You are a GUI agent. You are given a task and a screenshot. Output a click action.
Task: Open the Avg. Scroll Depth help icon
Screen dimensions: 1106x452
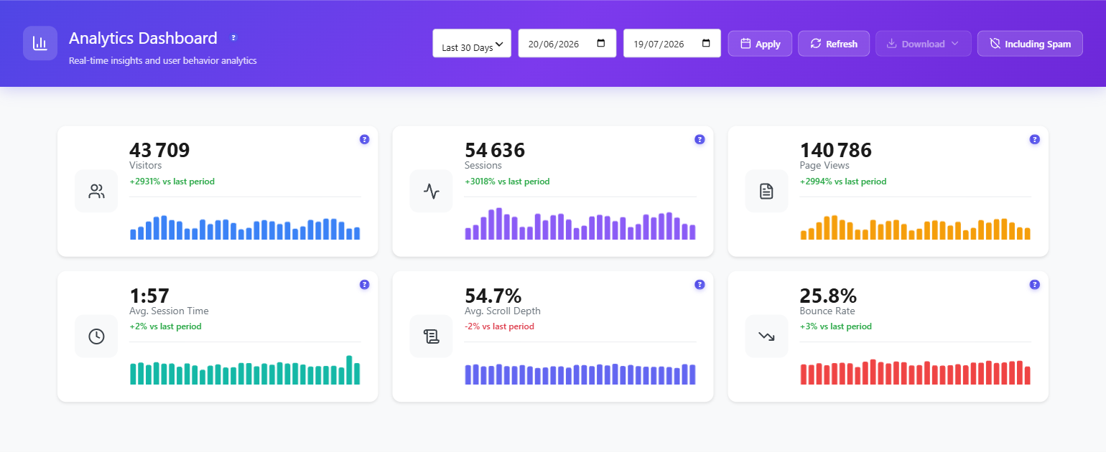pyautogui.click(x=700, y=284)
